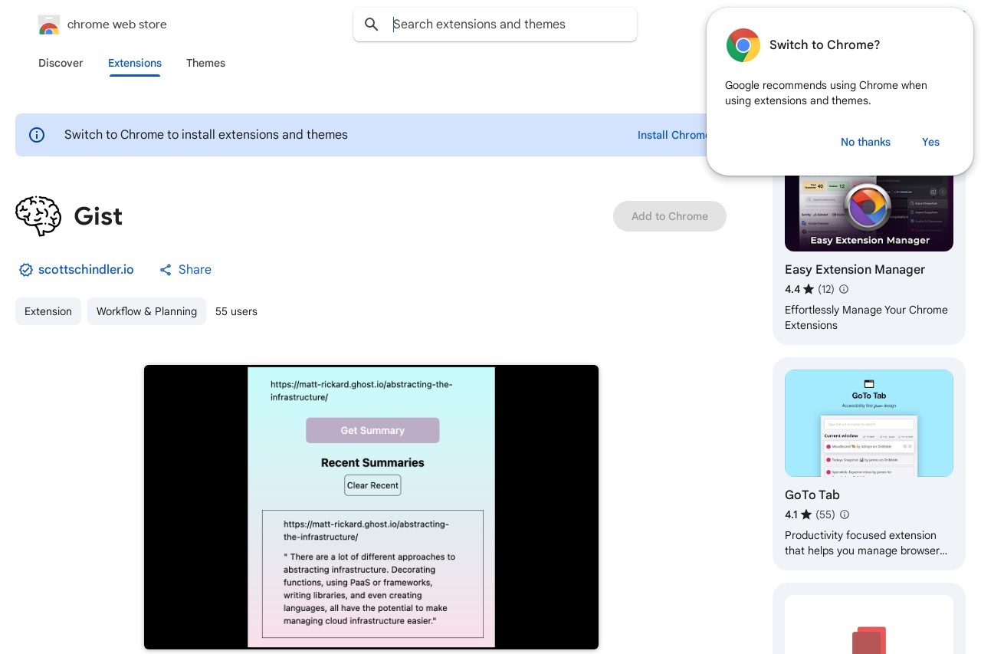Confirm Switch to Chrome with Yes
Image resolution: width=981 pixels, height=654 pixels.
tap(930, 142)
